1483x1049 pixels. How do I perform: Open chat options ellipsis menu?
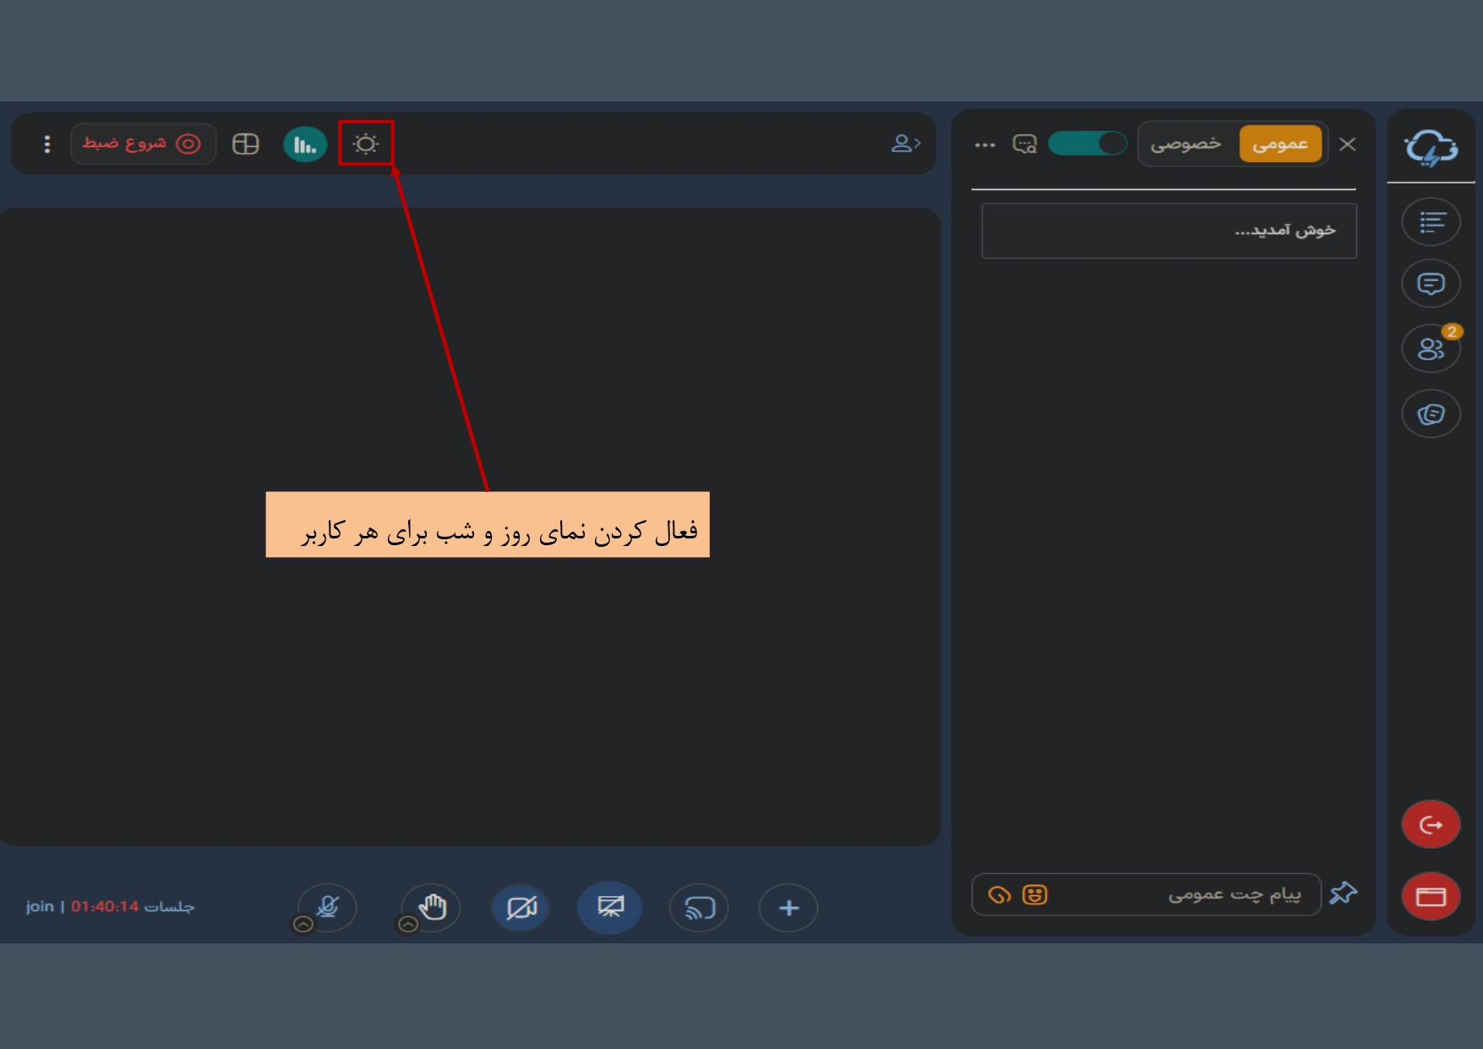(984, 145)
